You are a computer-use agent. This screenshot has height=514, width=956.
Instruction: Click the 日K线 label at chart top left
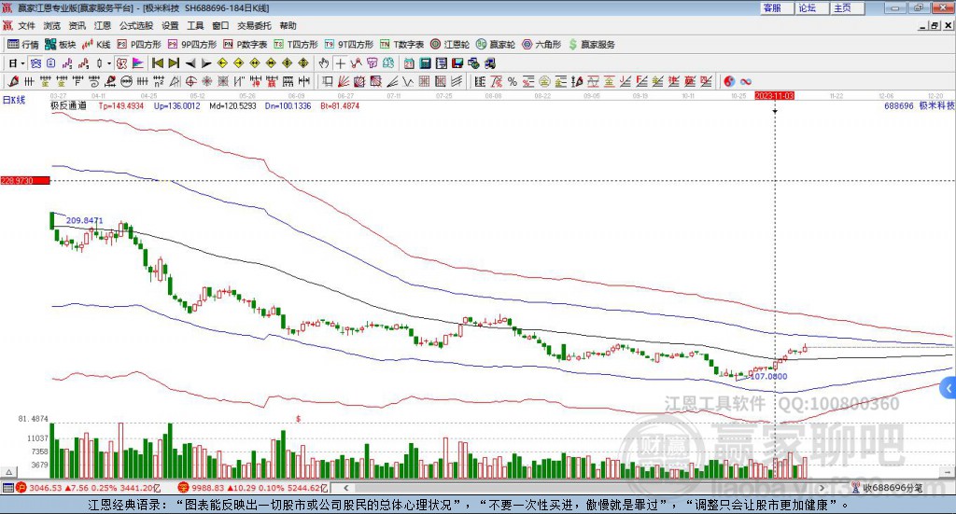13,100
